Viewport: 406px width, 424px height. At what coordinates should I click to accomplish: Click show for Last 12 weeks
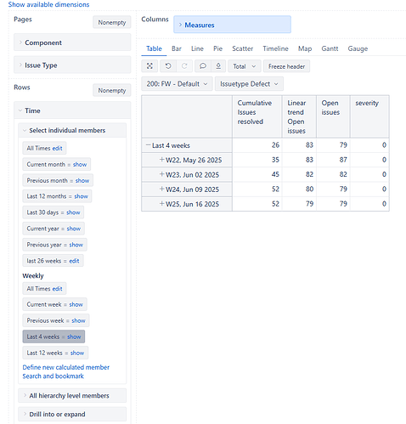coord(77,353)
